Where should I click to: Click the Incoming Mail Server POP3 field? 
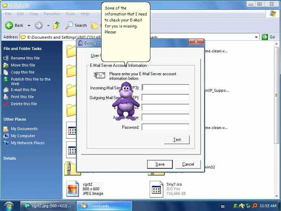[x=165, y=88]
